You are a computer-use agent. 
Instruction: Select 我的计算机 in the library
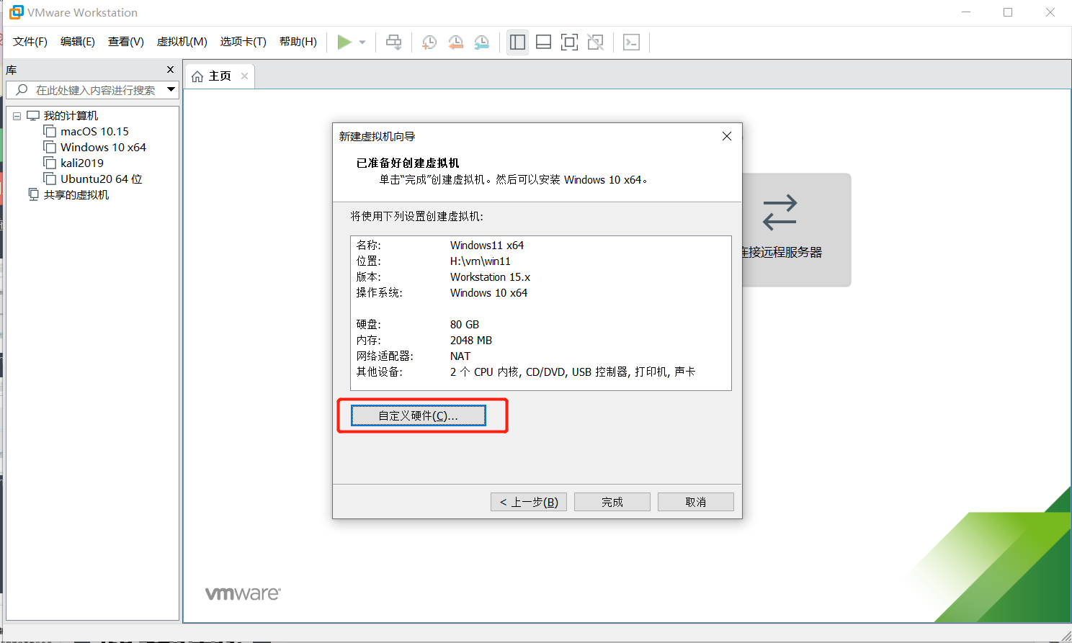[x=71, y=116]
